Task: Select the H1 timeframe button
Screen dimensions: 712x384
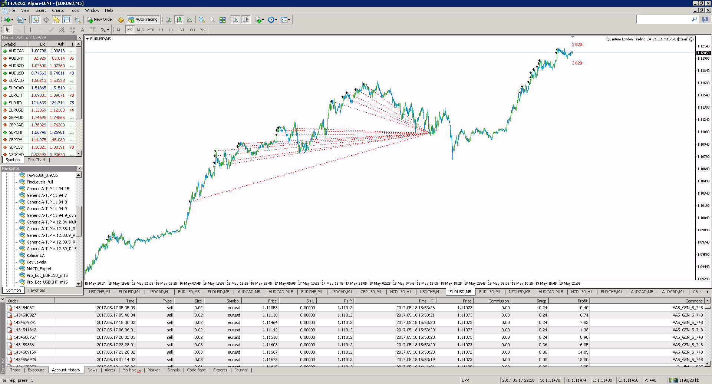Action: coord(161,30)
